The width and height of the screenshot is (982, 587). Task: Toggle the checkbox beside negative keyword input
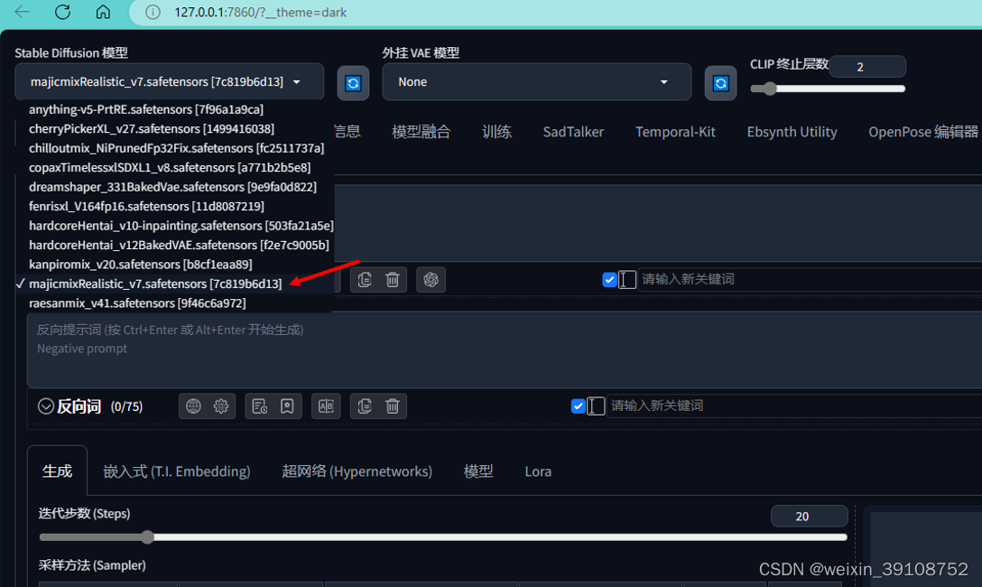(579, 406)
